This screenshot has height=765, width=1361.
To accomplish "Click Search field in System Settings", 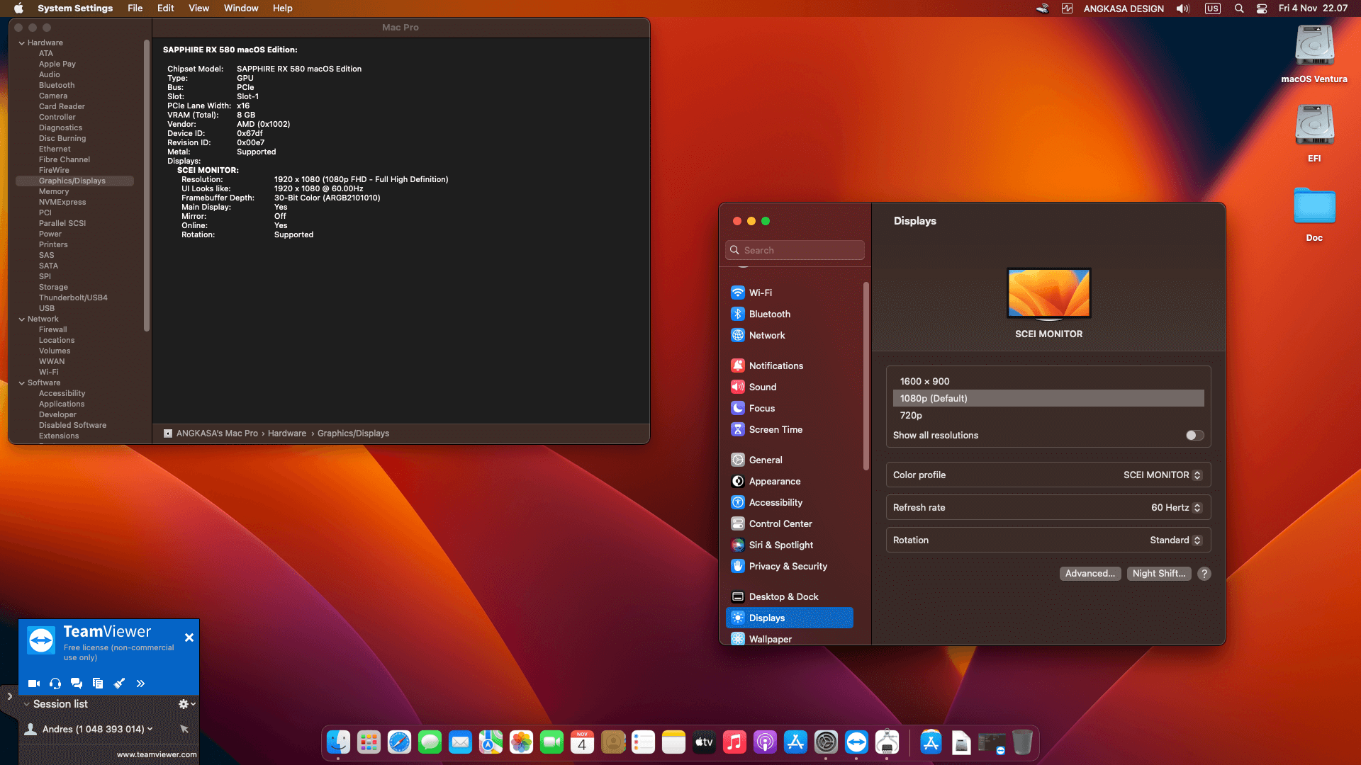I will [x=795, y=250].
